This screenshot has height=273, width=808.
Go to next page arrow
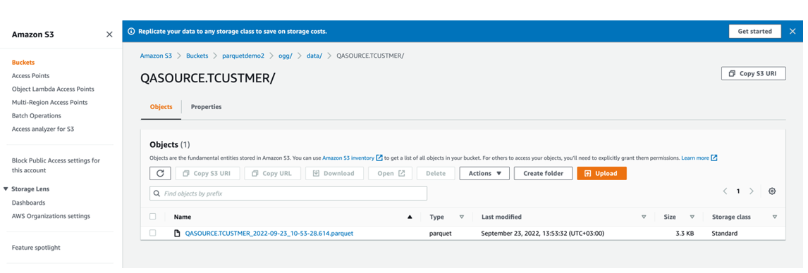coord(752,191)
